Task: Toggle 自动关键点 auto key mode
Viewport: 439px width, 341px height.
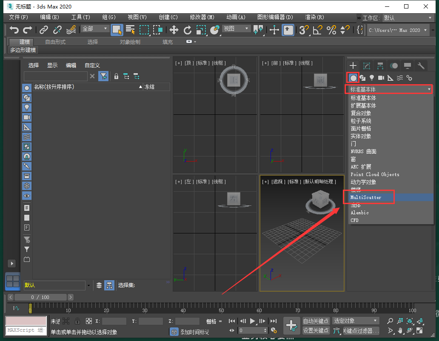Action: tap(316, 321)
